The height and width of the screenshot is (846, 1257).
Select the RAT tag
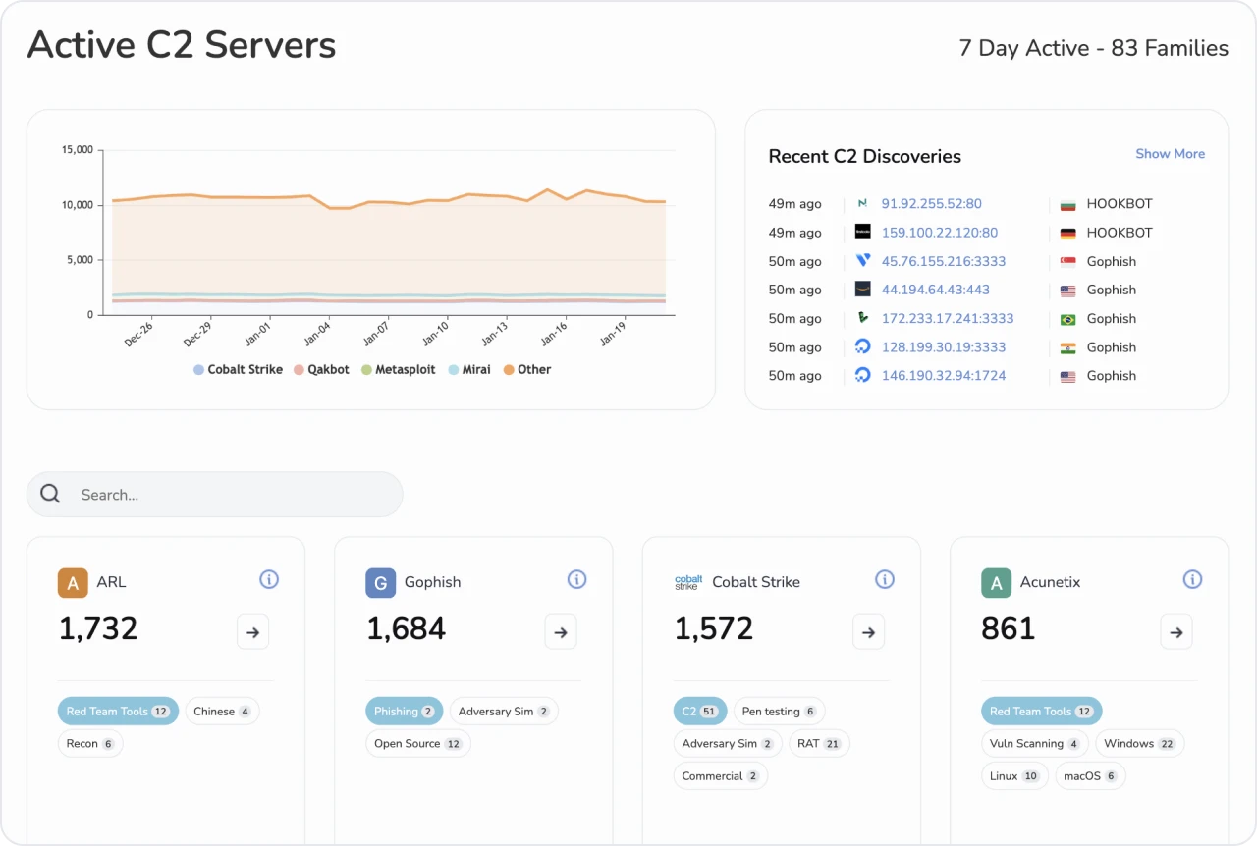tap(819, 744)
